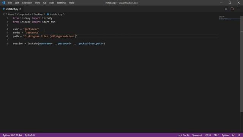Open the File menu
Screen dimensions: 243x137
pos(10,3)
